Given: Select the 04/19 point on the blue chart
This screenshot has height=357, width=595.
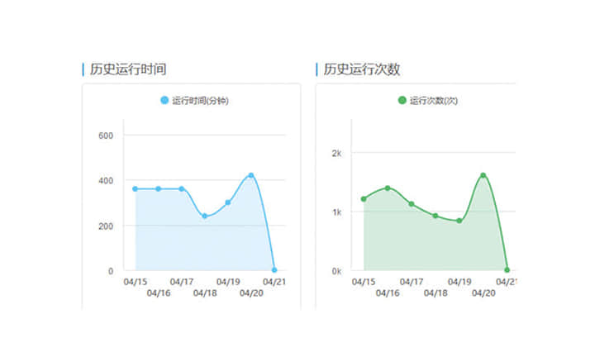Looking at the screenshot, I should [228, 202].
